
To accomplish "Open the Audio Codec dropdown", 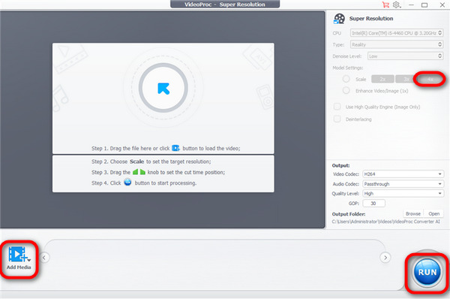I will click(403, 184).
